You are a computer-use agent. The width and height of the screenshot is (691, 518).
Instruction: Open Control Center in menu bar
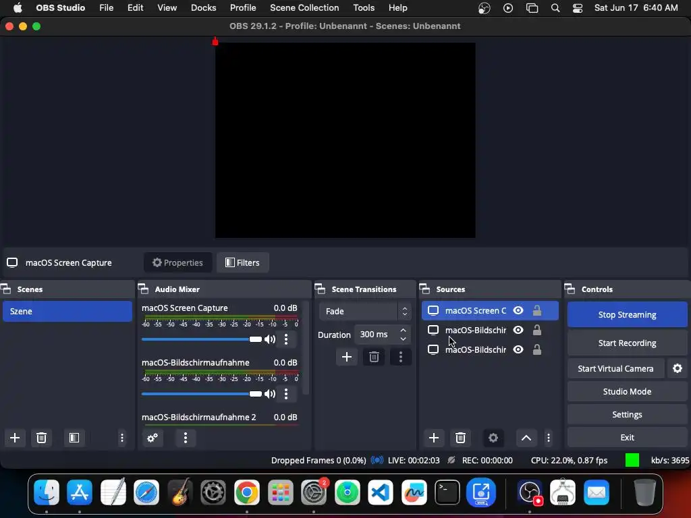click(578, 8)
